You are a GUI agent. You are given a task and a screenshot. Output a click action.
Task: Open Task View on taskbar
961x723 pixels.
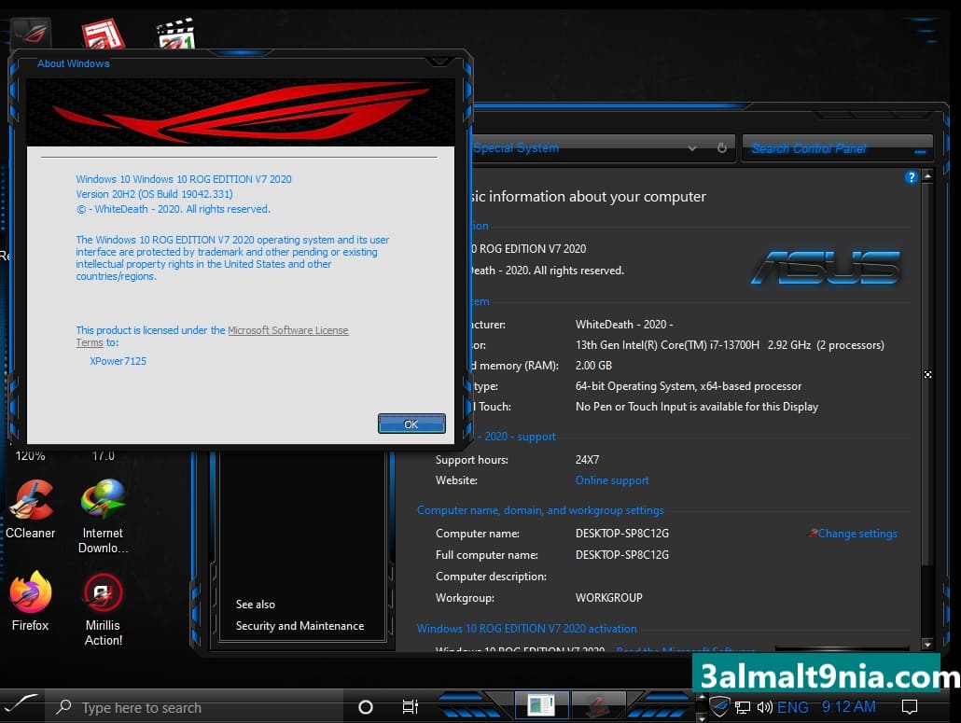click(x=410, y=707)
